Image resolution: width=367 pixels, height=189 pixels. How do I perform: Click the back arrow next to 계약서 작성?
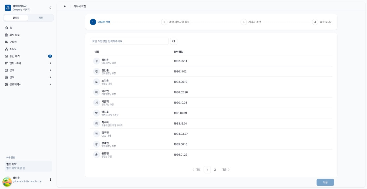pos(65,6)
